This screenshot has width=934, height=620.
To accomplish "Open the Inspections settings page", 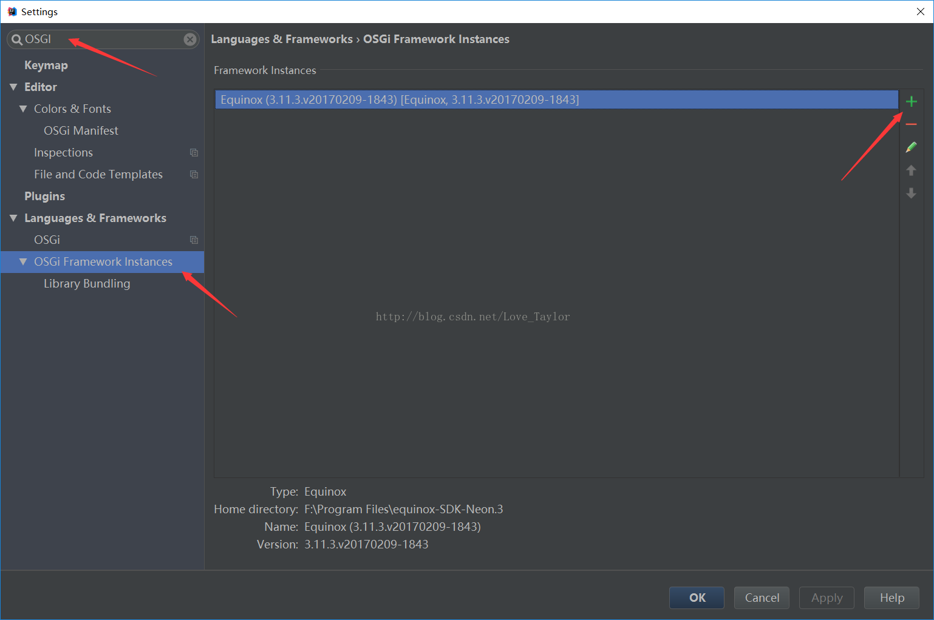I will [63, 153].
